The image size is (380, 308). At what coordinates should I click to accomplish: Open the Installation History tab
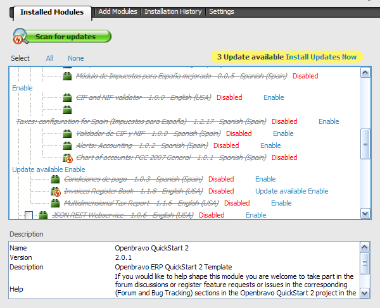coord(173,11)
